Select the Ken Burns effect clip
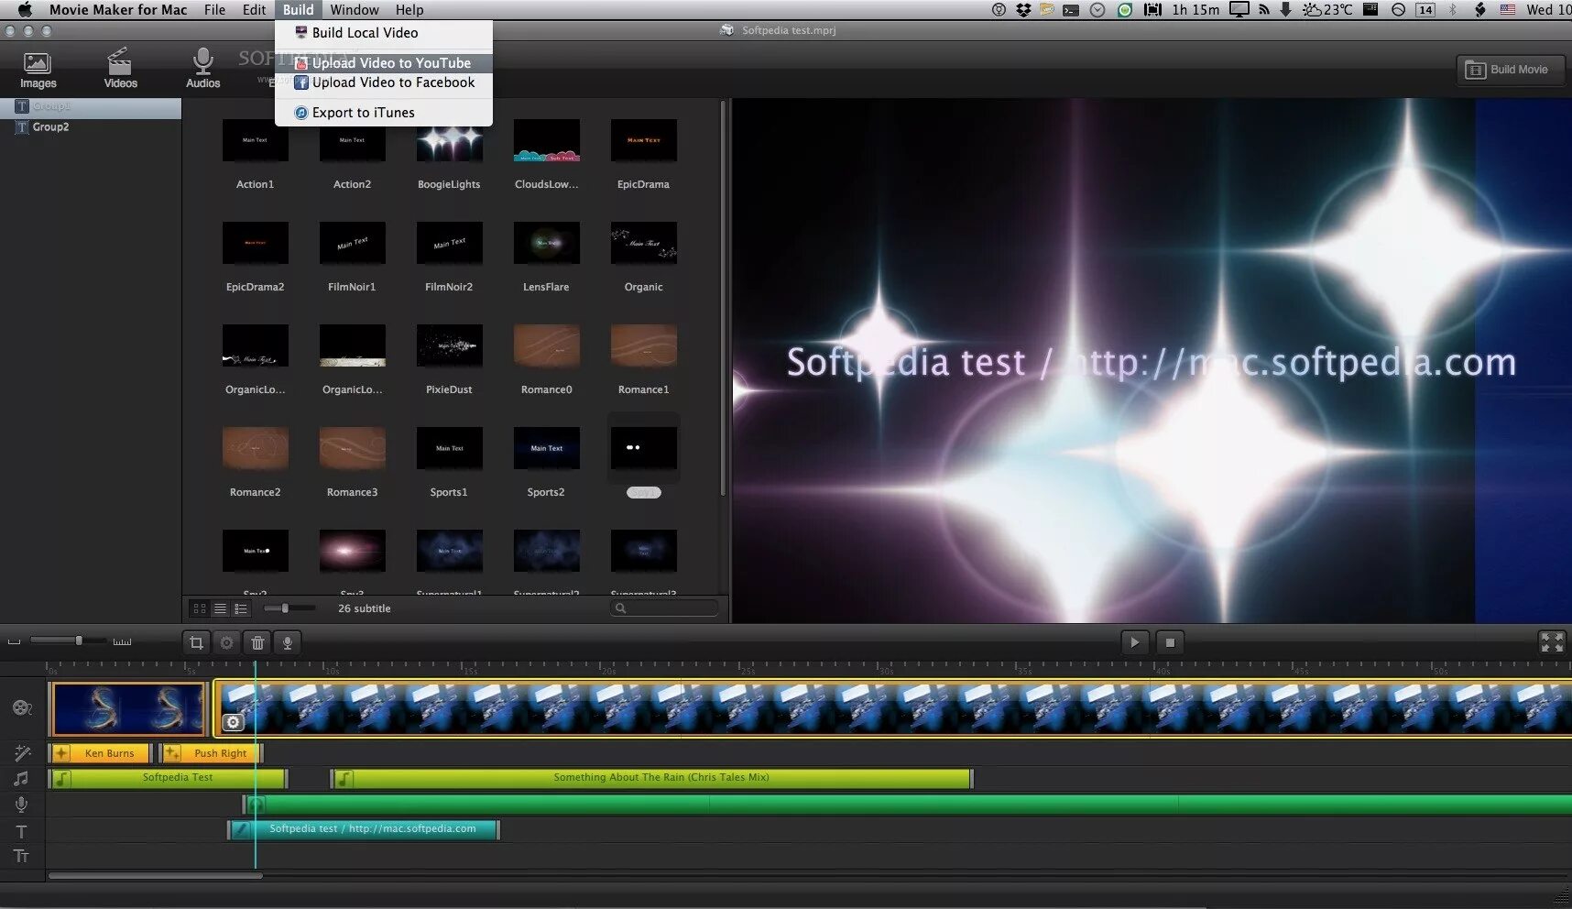Screen dimensions: 1572x909 [101, 753]
